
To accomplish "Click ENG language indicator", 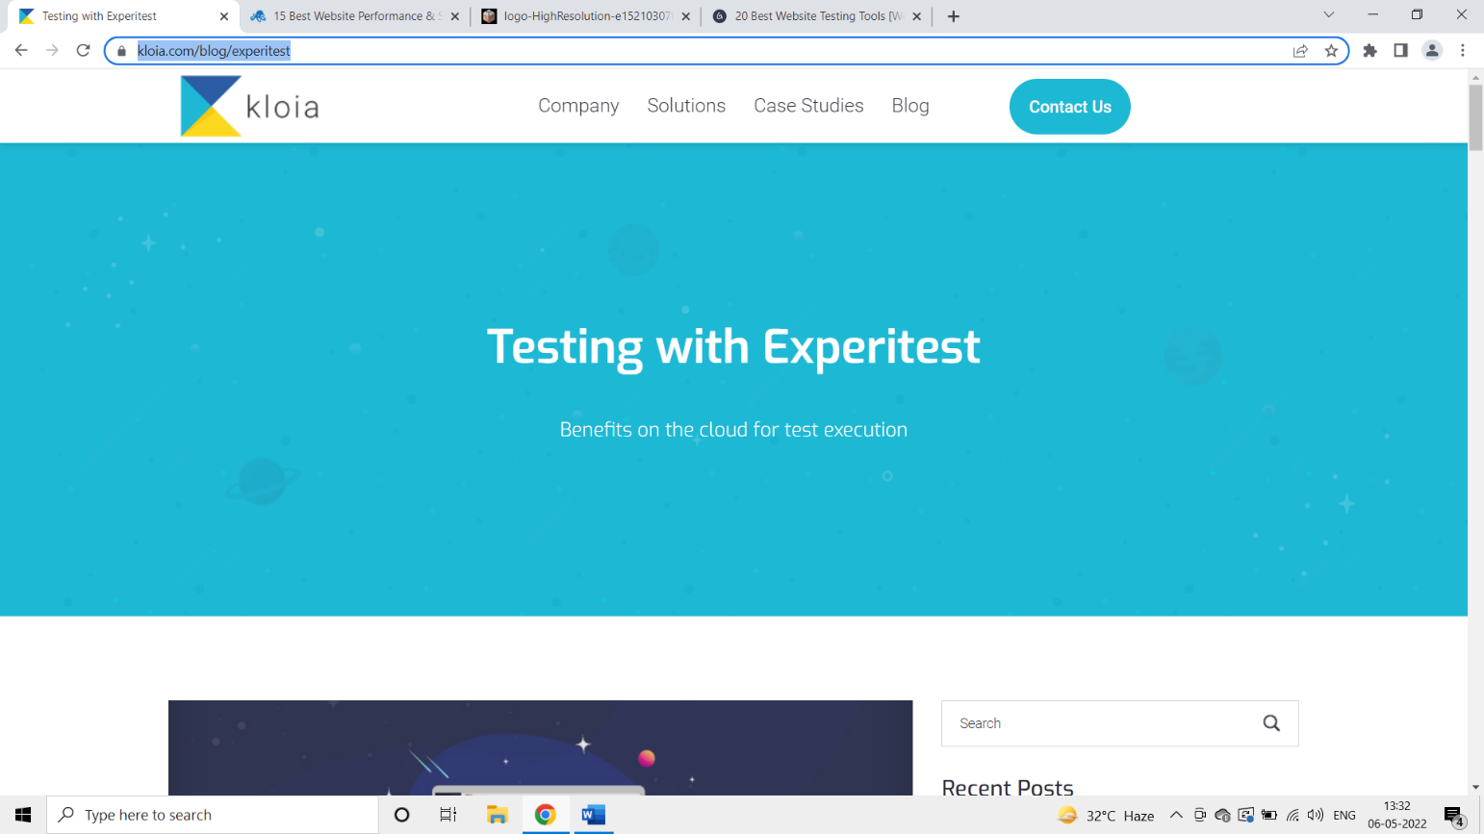I will click(1344, 816).
